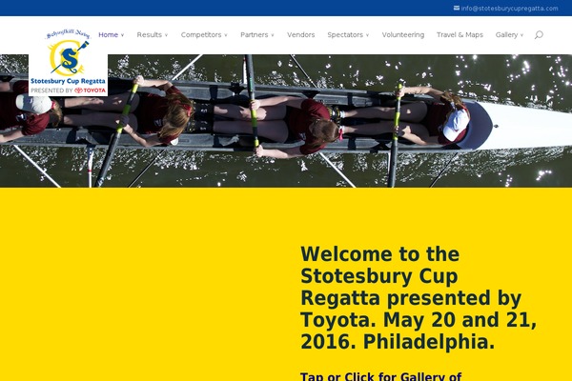
Task: Go to the Vendors page
Action: [300, 35]
